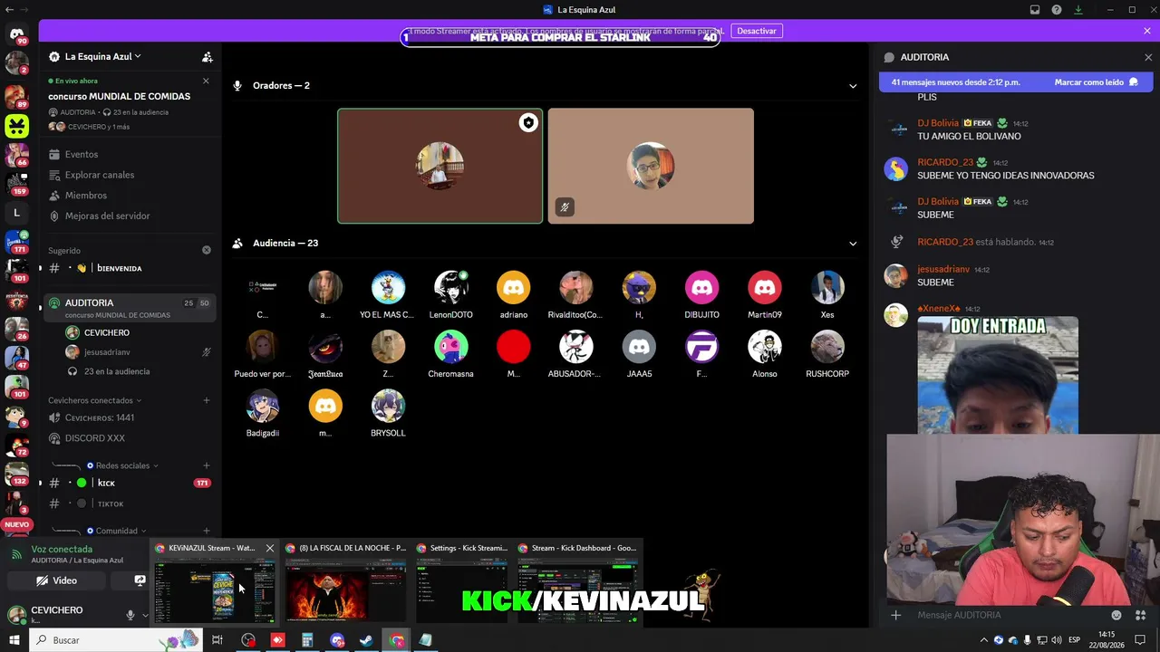Open the Discord help icon
The height and width of the screenshot is (652, 1160).
point(1057,10)
